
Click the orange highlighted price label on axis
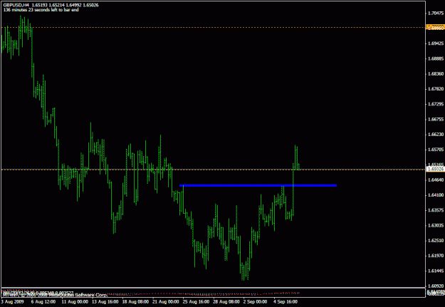click(x=435, y=28)
